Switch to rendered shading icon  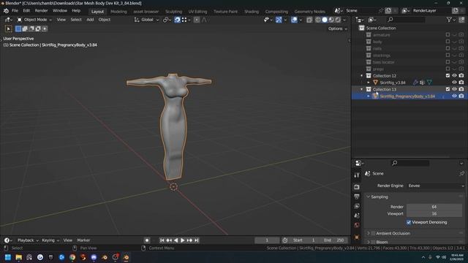338,20
